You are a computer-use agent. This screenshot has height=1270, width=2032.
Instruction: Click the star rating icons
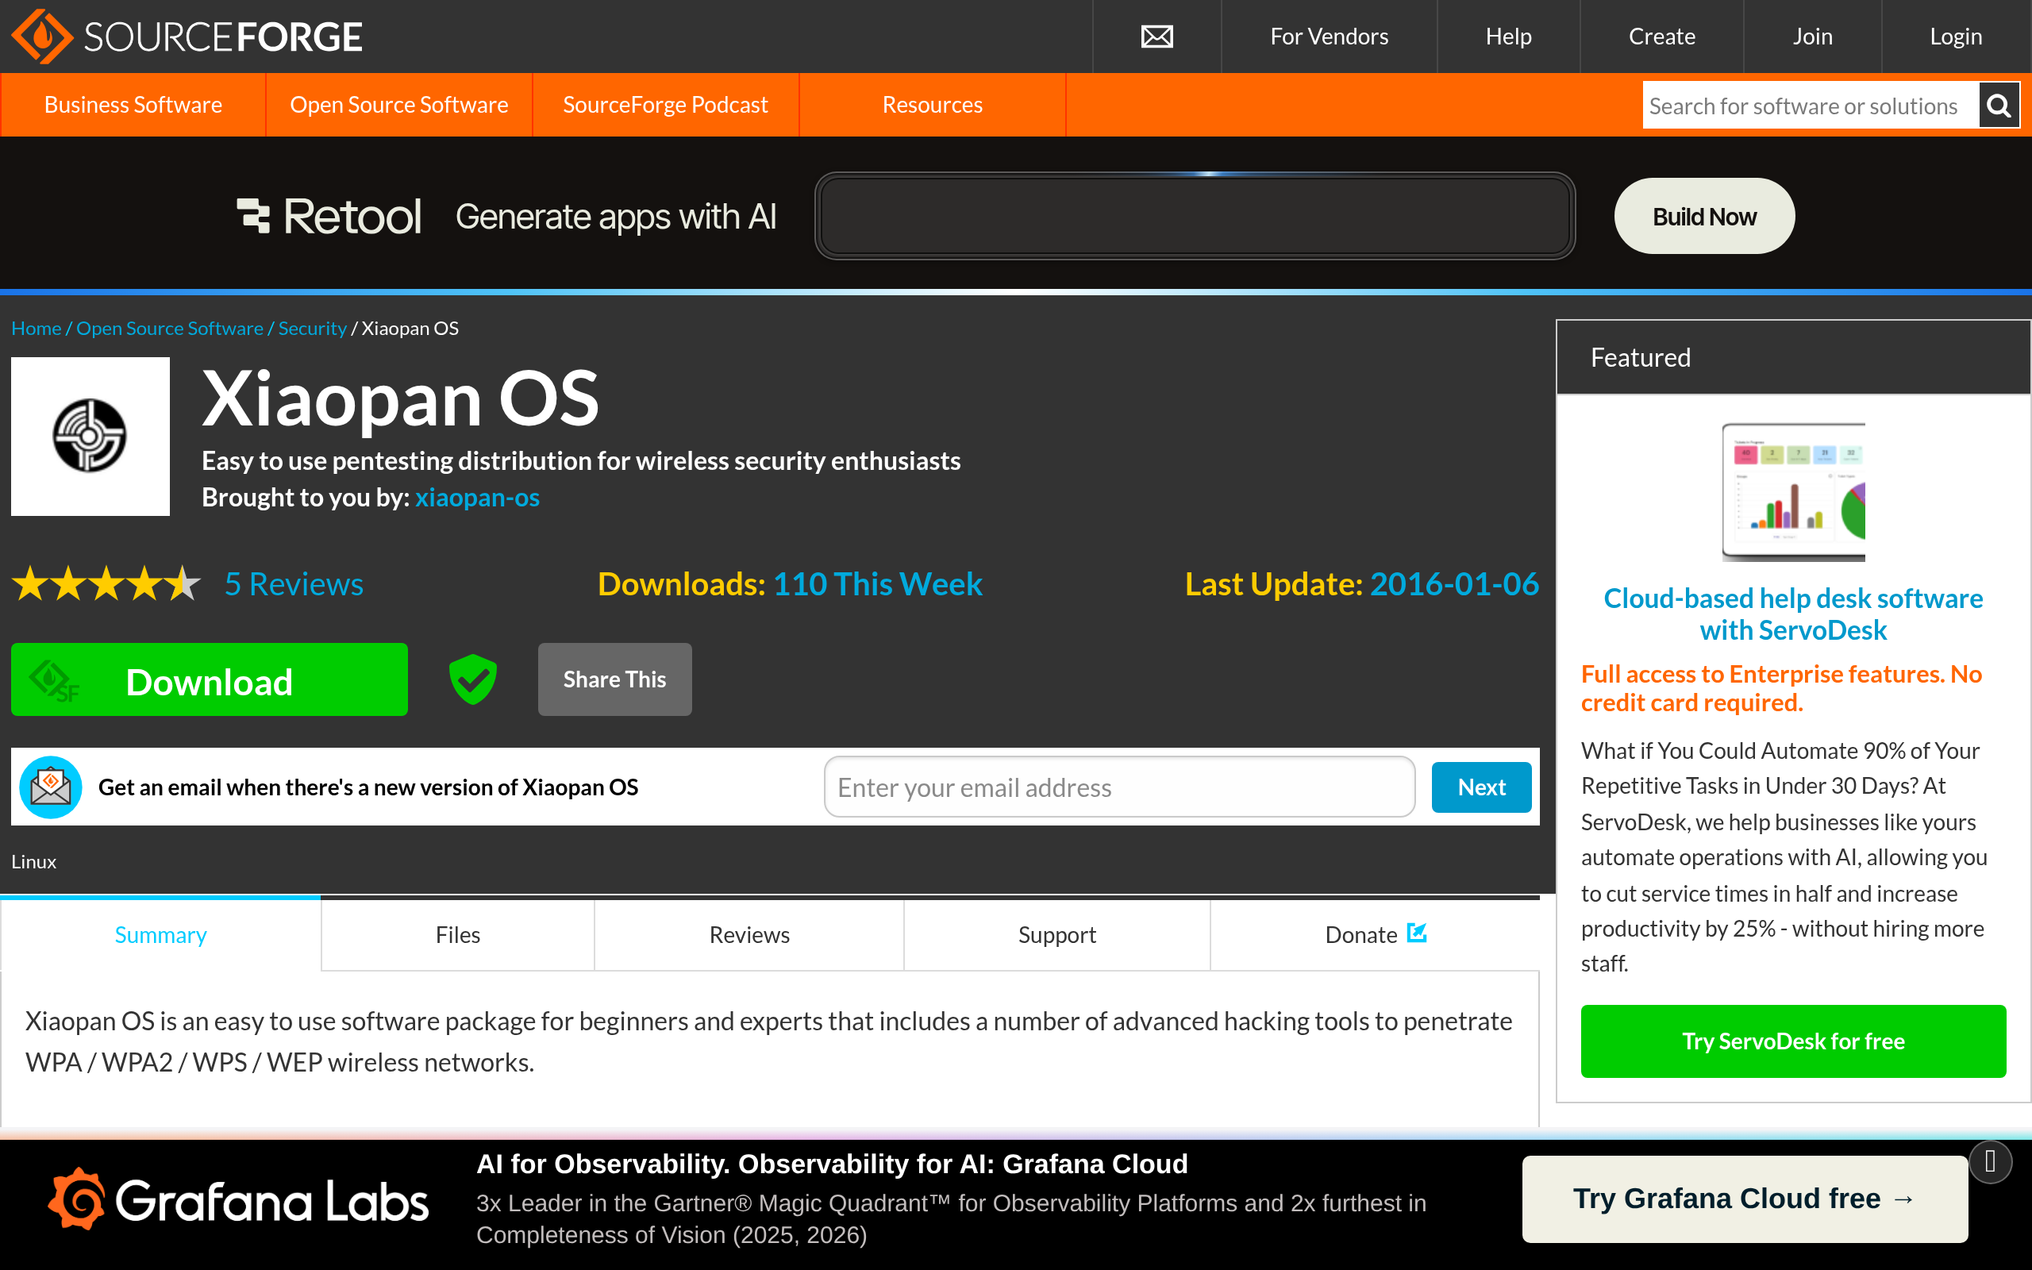click(106, 583)
